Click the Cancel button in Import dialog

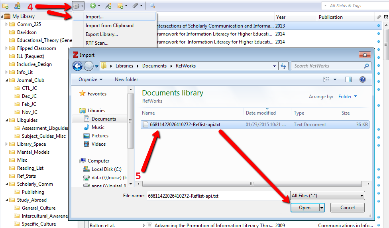click(x=347, y=208)
